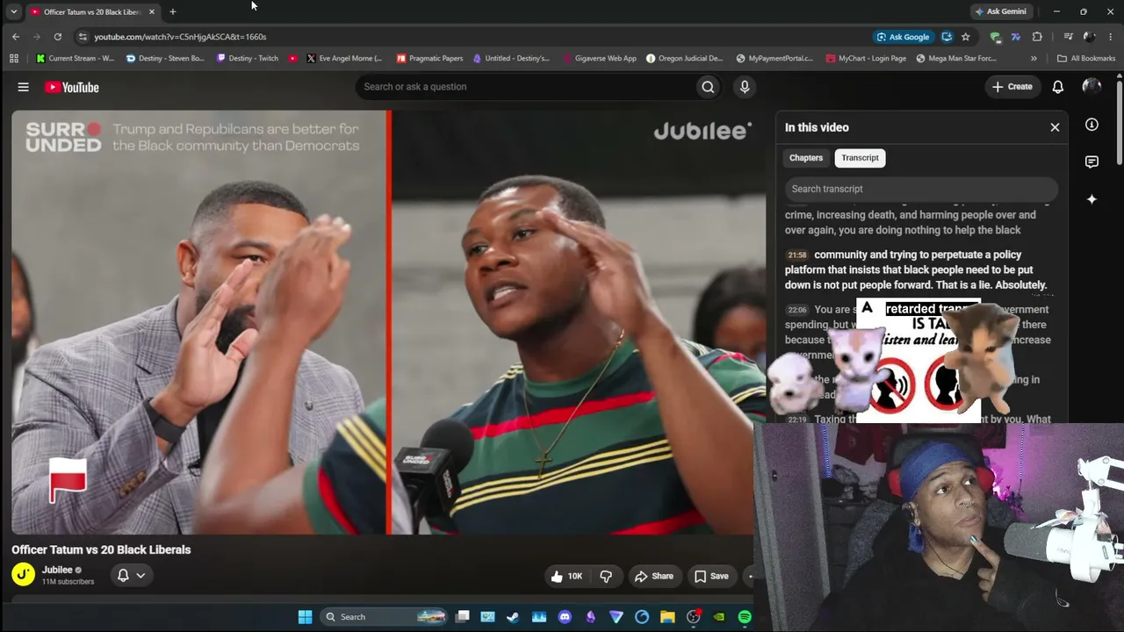
Task: Open a new browser tab
Action: [x=173, y=11]
